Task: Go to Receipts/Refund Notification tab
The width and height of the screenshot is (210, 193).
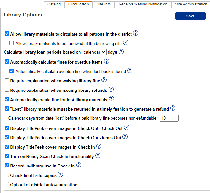Action: [x=143, y=4]
